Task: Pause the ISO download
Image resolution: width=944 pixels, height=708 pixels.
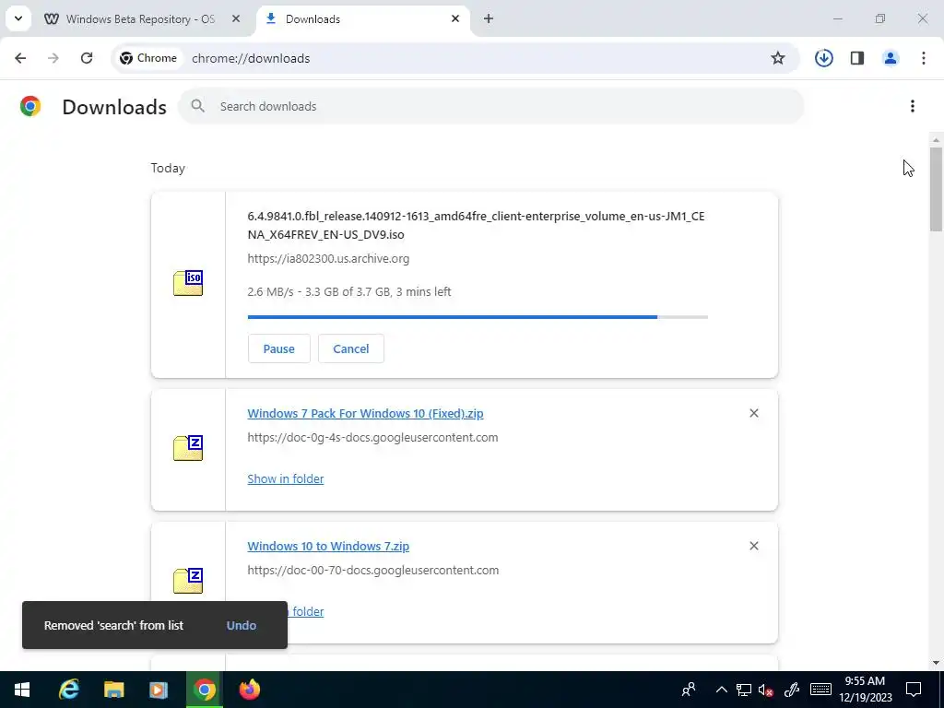Action: (278, 349)
